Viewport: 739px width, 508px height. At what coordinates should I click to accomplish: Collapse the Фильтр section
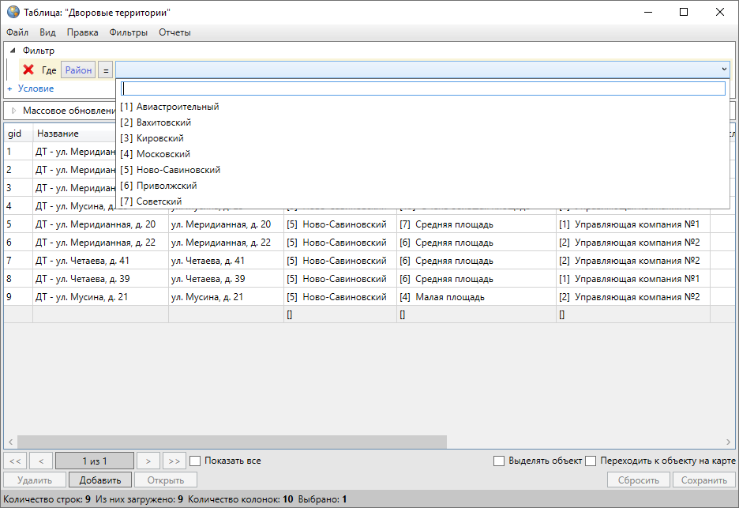click(13, 51)
